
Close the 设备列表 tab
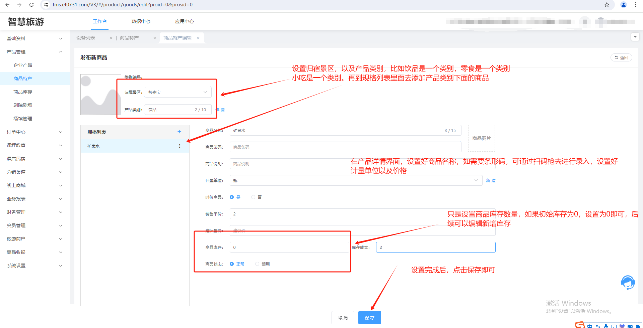pyautogui.click(x=111, y=38)
